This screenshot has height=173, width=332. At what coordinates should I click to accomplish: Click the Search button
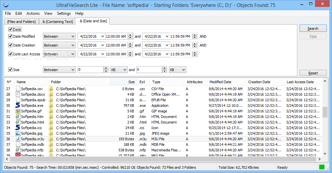pos(313,29)
